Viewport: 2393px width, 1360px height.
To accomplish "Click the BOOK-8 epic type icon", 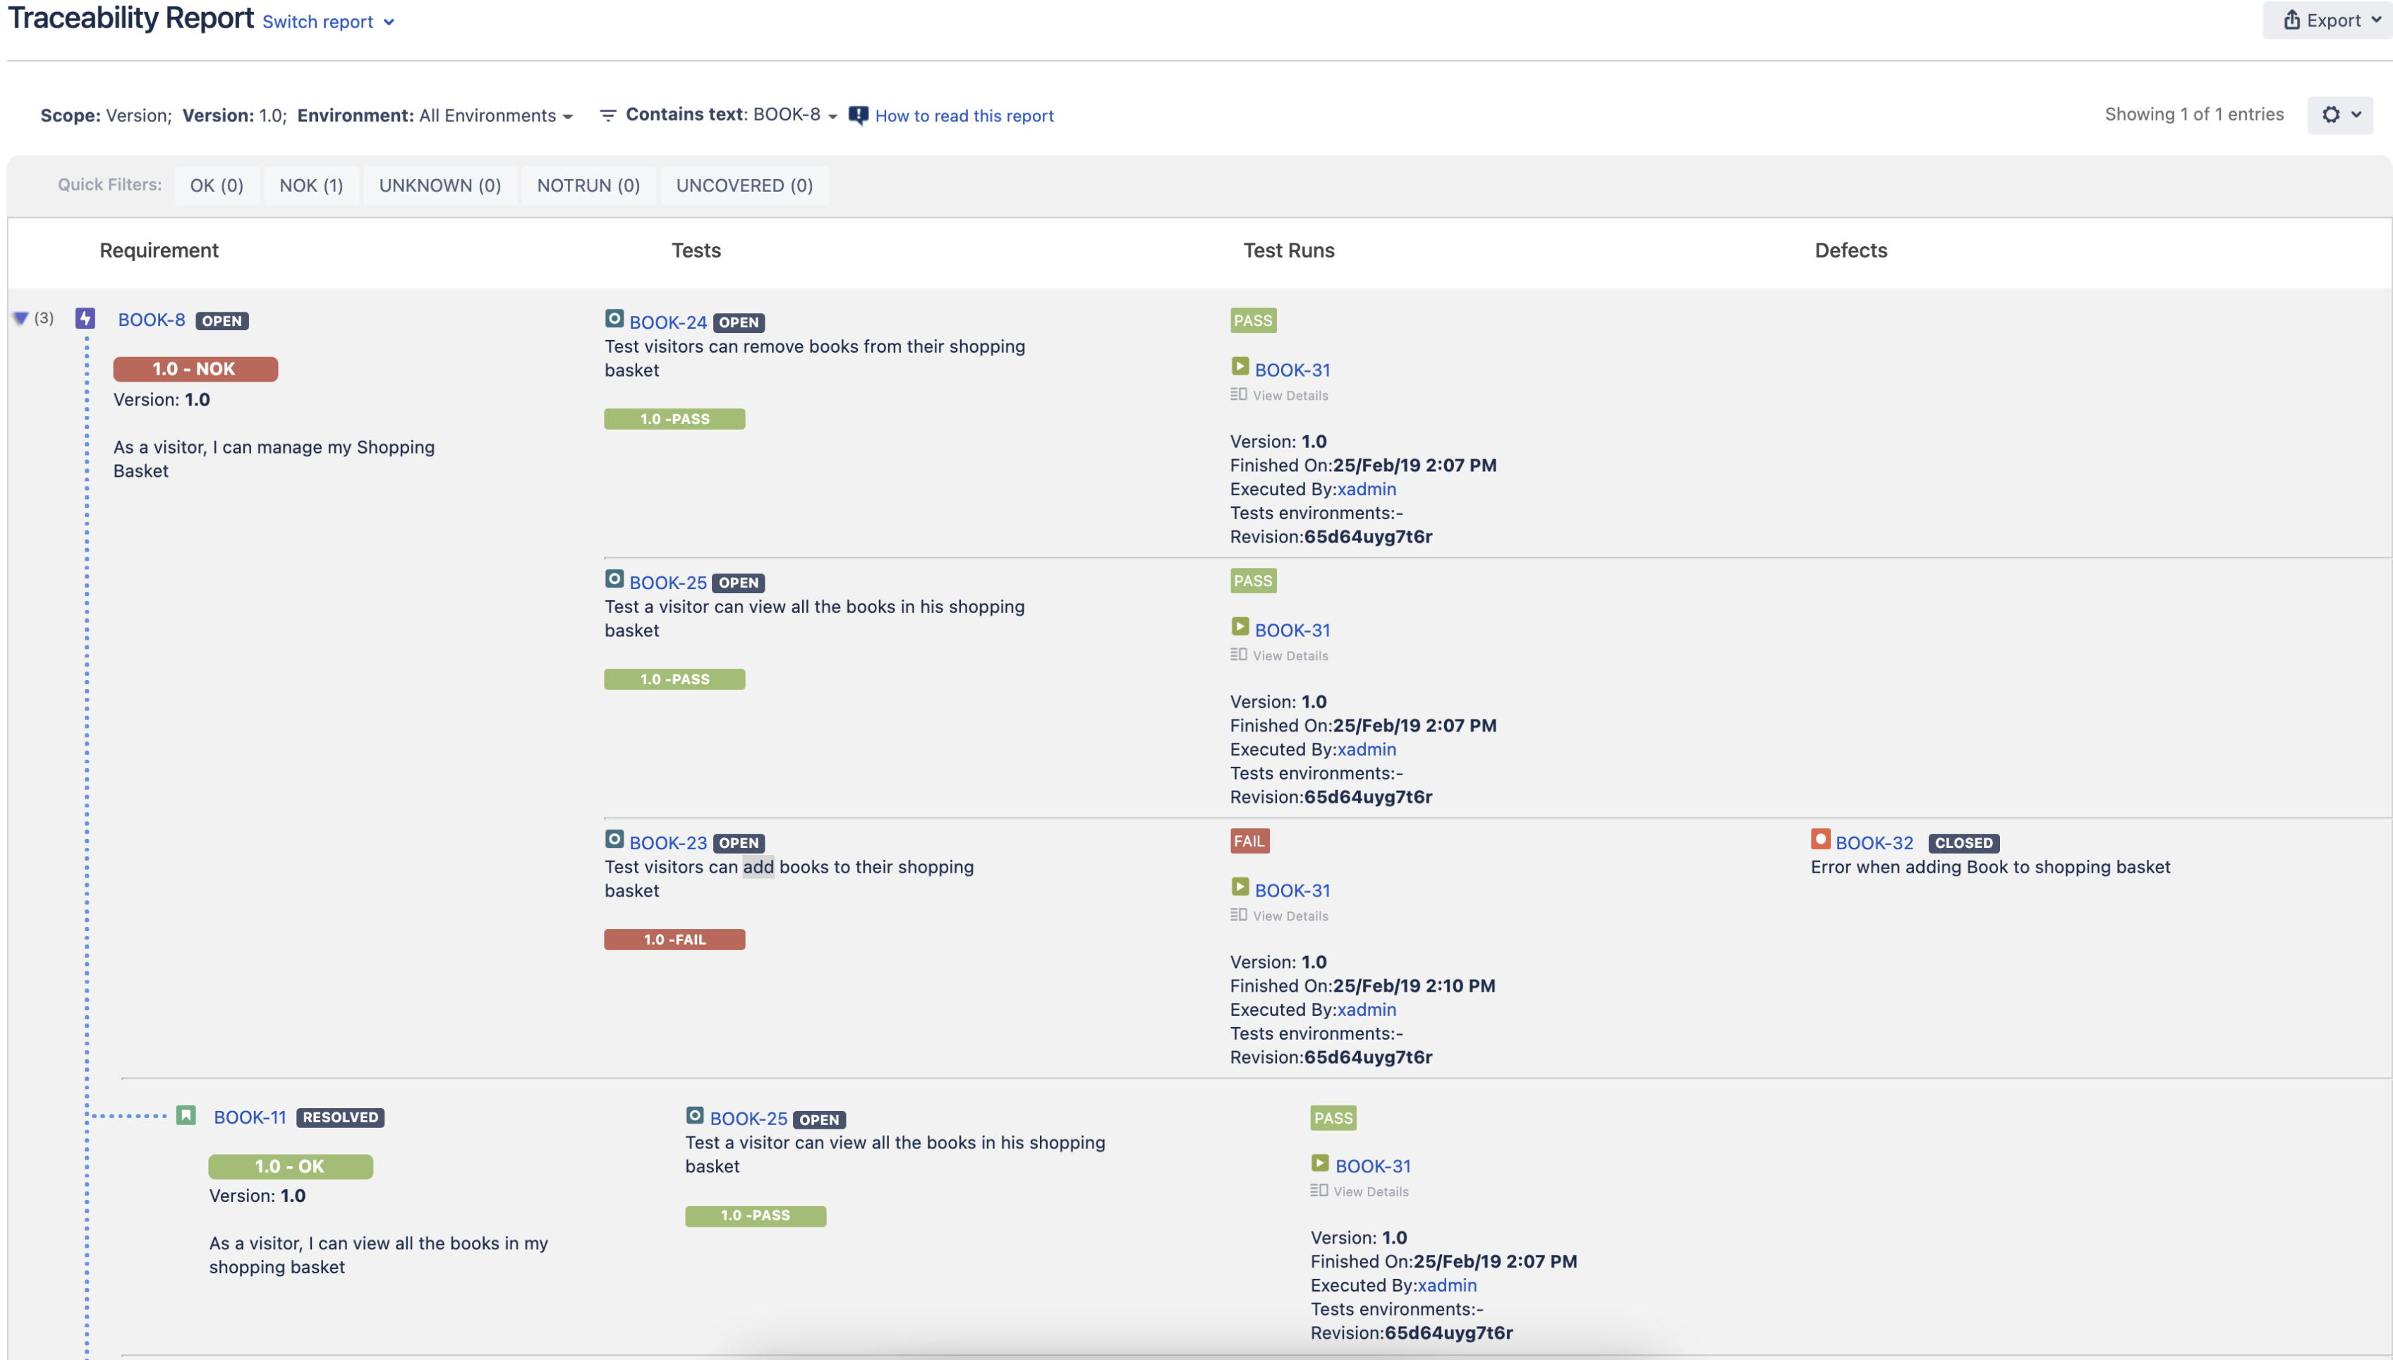I will pyautogui.click(x=85, y=319).
